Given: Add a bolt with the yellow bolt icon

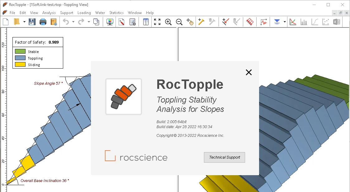Looking at the screenshot, I should click(x=201, y=22).
